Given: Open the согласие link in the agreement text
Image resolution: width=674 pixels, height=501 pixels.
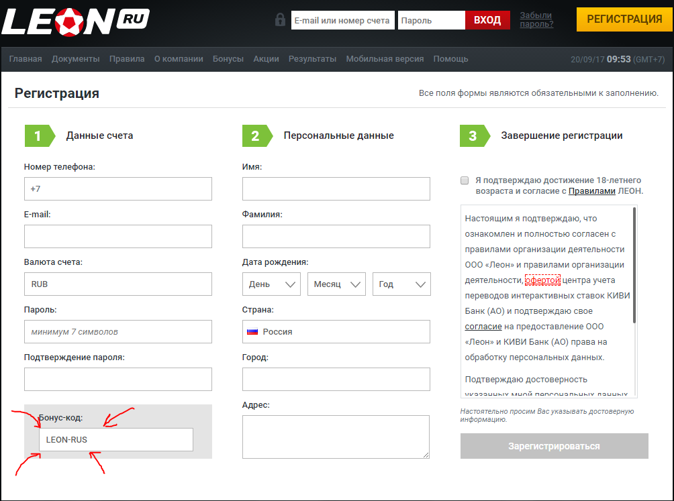Looking at the screenshot, I should [x=483, y=327].
